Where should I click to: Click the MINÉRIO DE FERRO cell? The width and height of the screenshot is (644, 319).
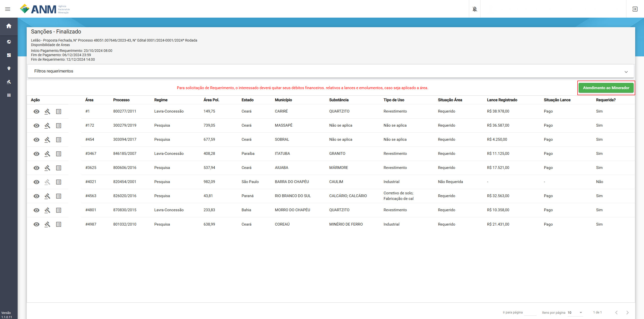pyautogui.click(x=346, y=224)
